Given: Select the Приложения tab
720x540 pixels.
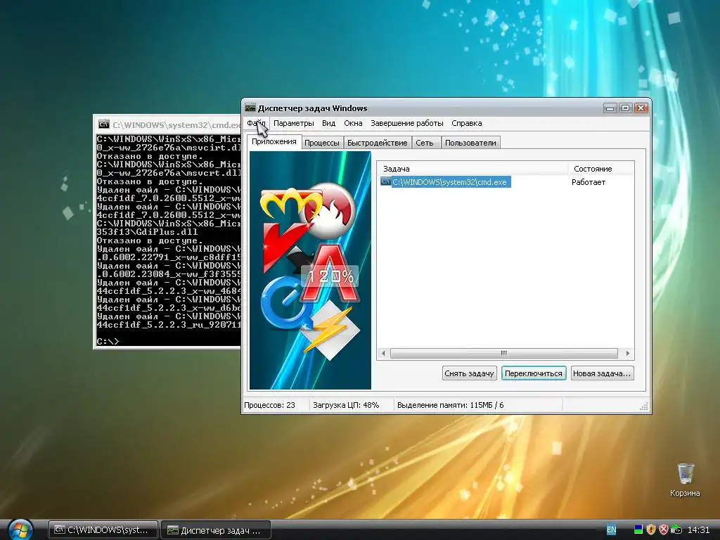Looking at the screenshot, I should click(x=274, y=141).
